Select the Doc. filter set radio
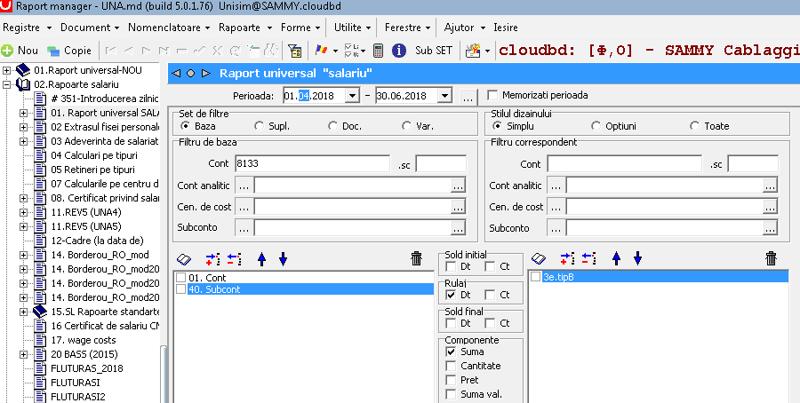The image size is (800, 403). (x=333, y=126)
